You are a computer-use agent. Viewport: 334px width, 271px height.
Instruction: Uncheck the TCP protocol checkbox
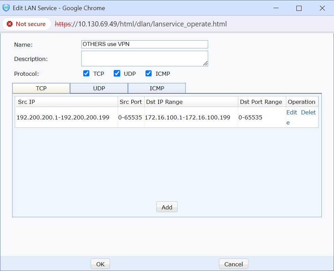pyautogui.click(x=86, y=73)
